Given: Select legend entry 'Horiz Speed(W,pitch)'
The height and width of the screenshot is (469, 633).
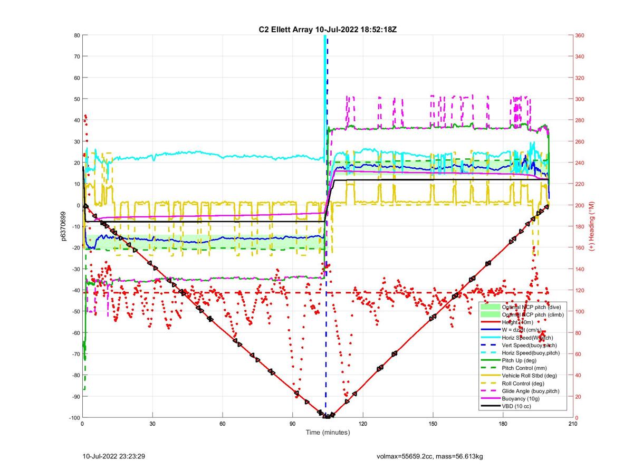Looking at the screenshot, I should coord(518,337).
